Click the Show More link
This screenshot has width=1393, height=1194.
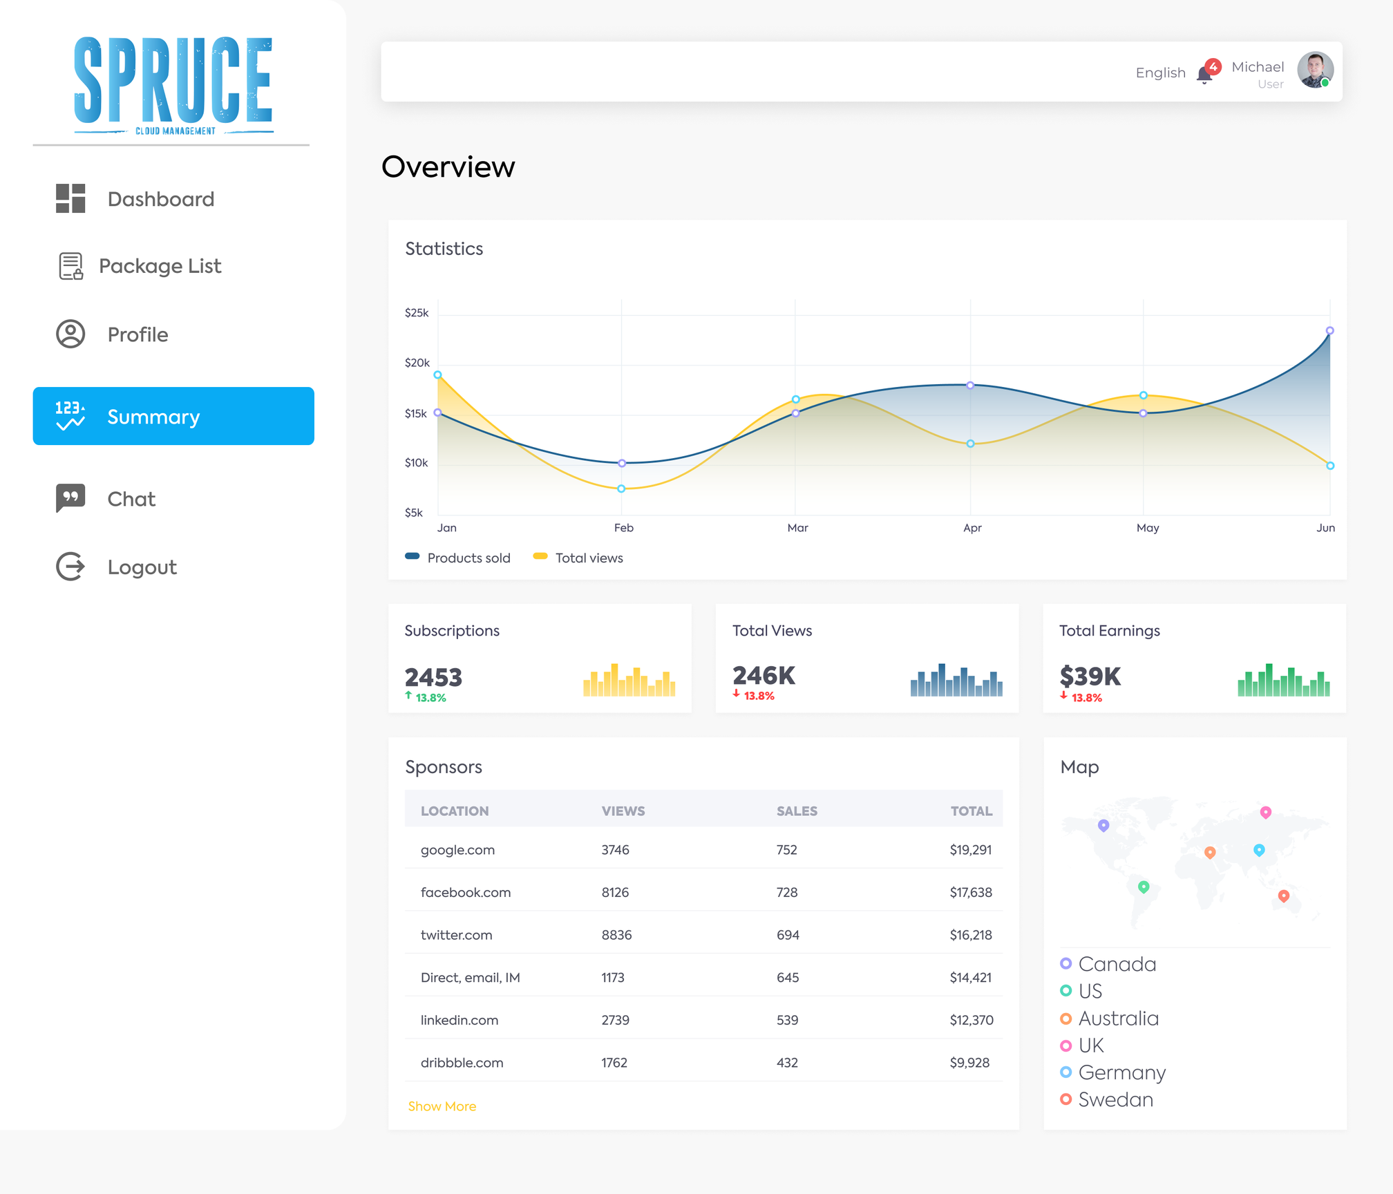442,1106
